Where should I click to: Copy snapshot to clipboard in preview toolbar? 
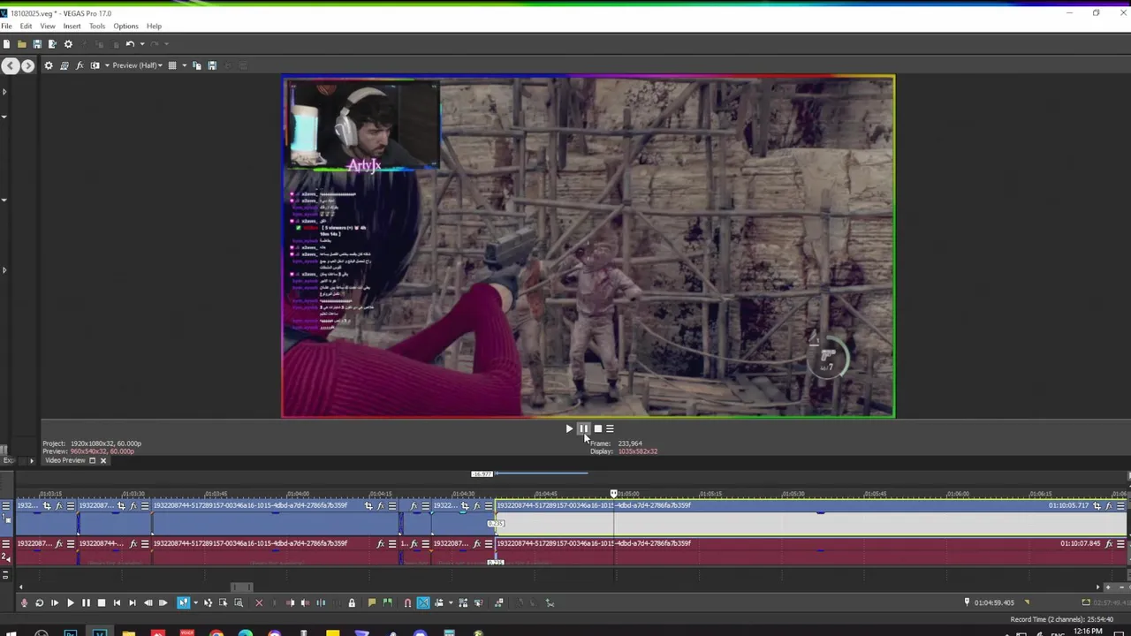tap(196, 65)
